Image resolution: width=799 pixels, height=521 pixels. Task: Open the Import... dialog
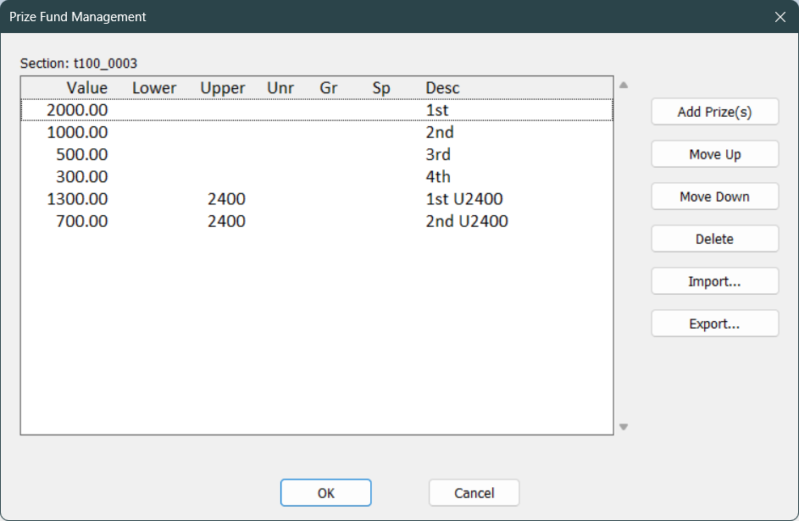point(715,280)
